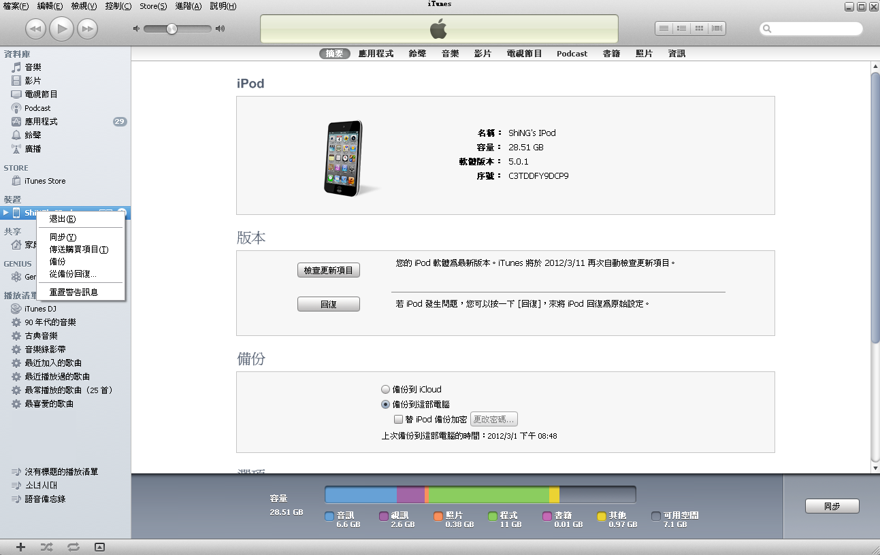Open 語音備忘錄 playlist
880x555 pixels.
coord(45,499)
